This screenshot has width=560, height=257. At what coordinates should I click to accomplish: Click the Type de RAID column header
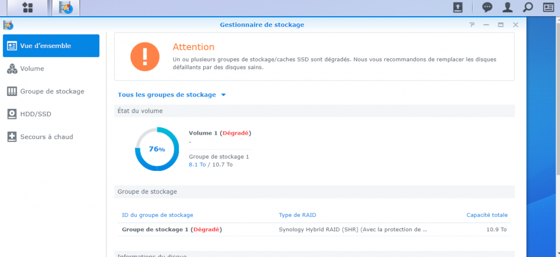tap(301, 215)
